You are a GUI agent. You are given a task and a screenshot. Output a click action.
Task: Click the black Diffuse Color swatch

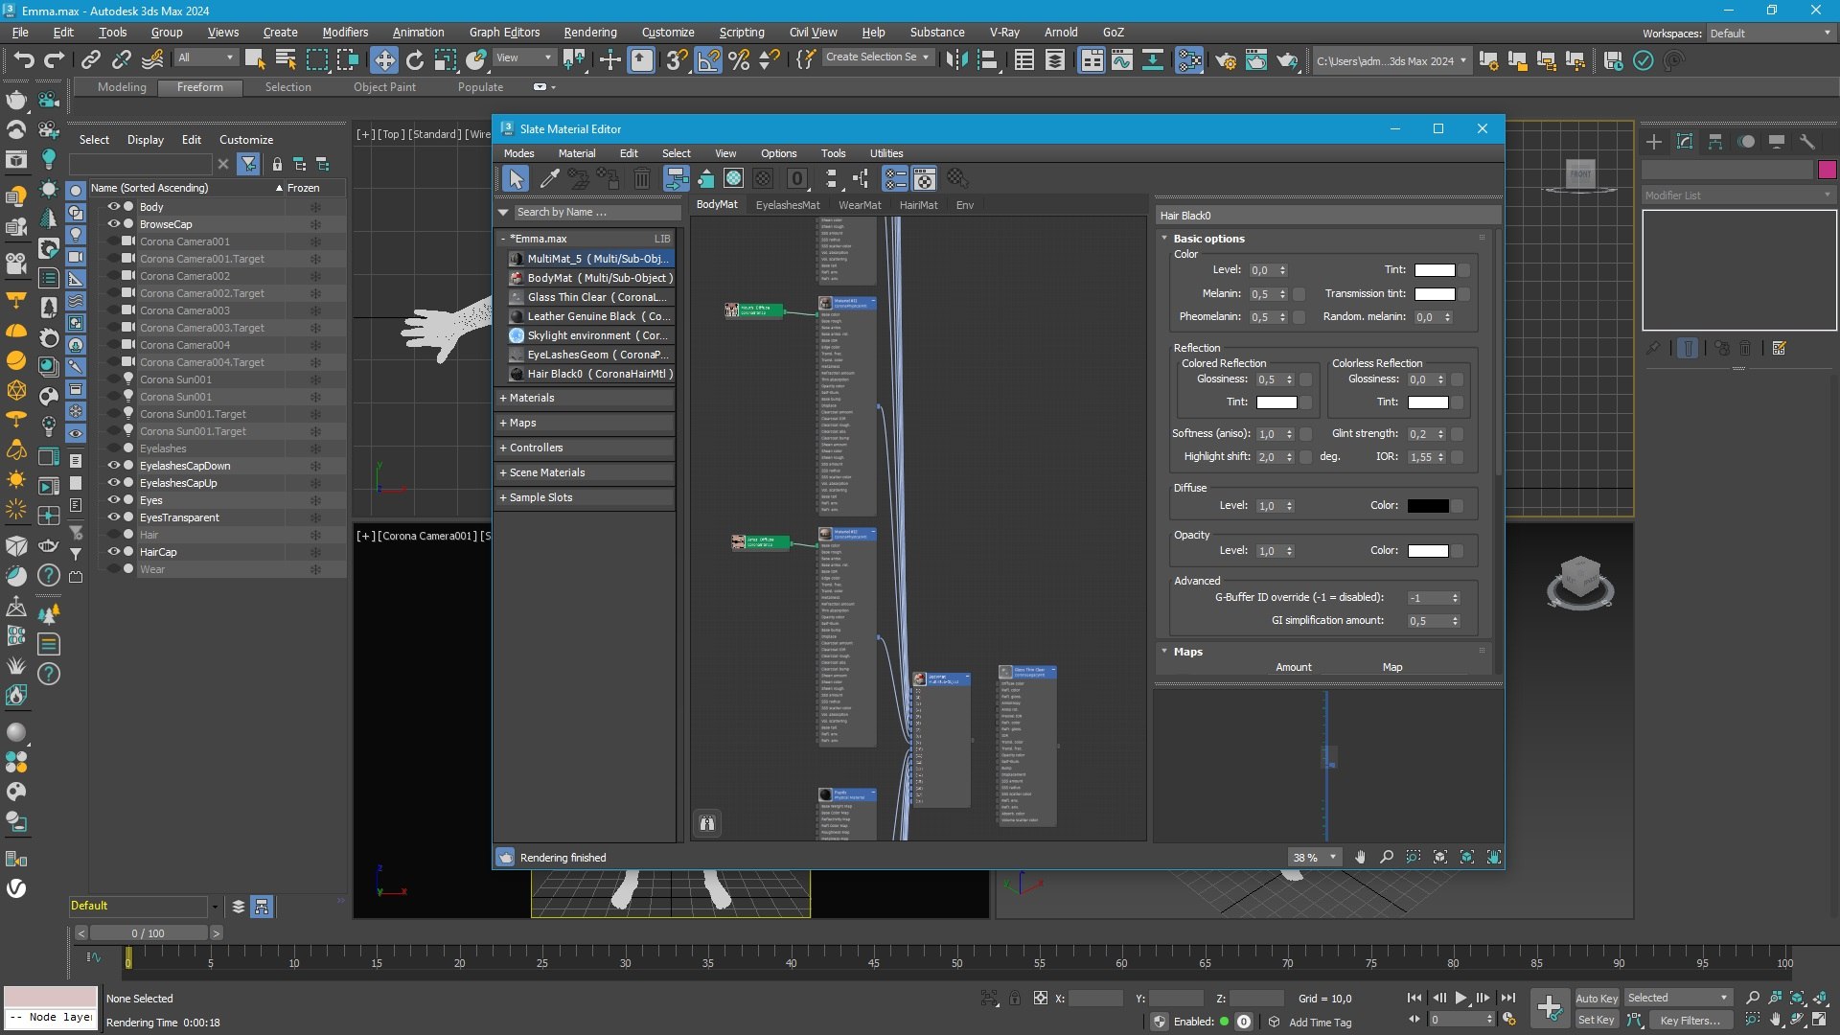coord(1427,506)
